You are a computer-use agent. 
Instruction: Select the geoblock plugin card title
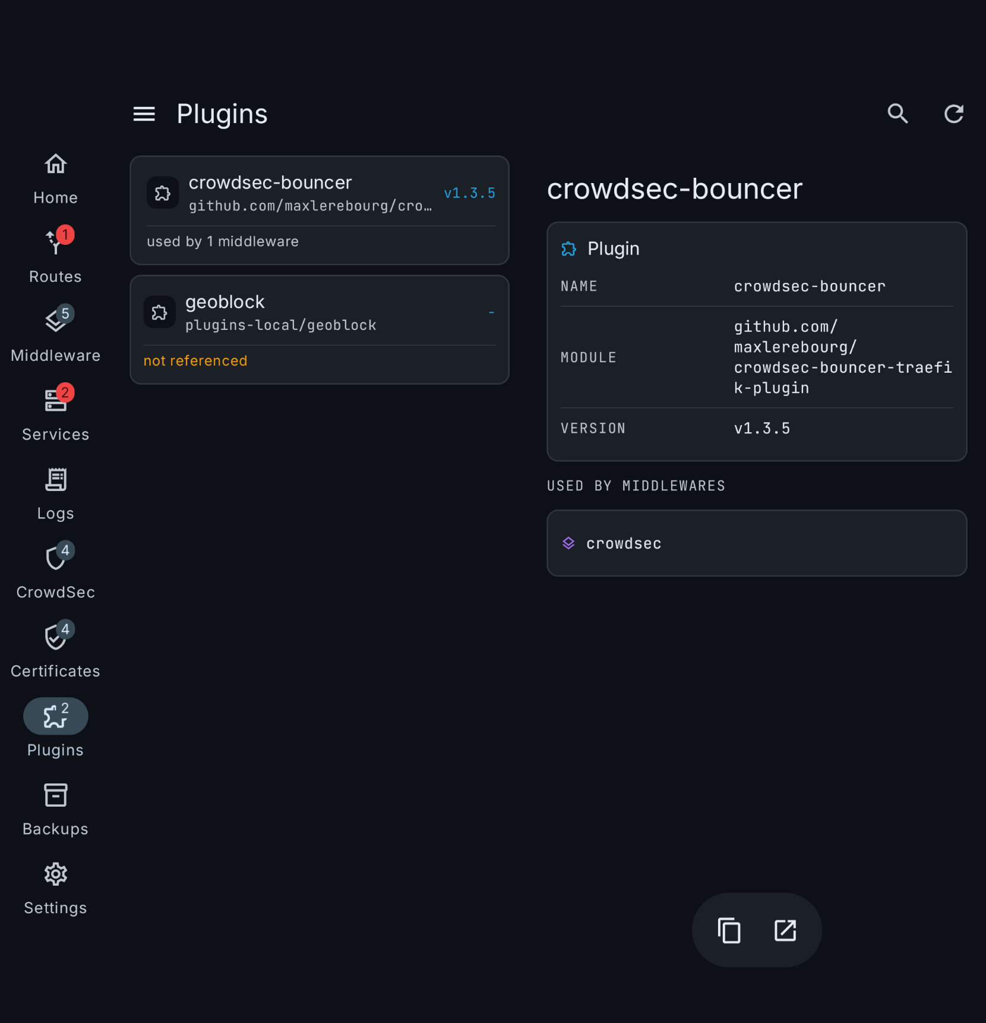[225, 302]
